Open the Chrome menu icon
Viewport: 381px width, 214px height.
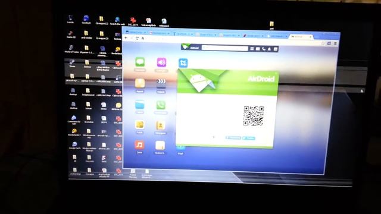click(335, 43)
